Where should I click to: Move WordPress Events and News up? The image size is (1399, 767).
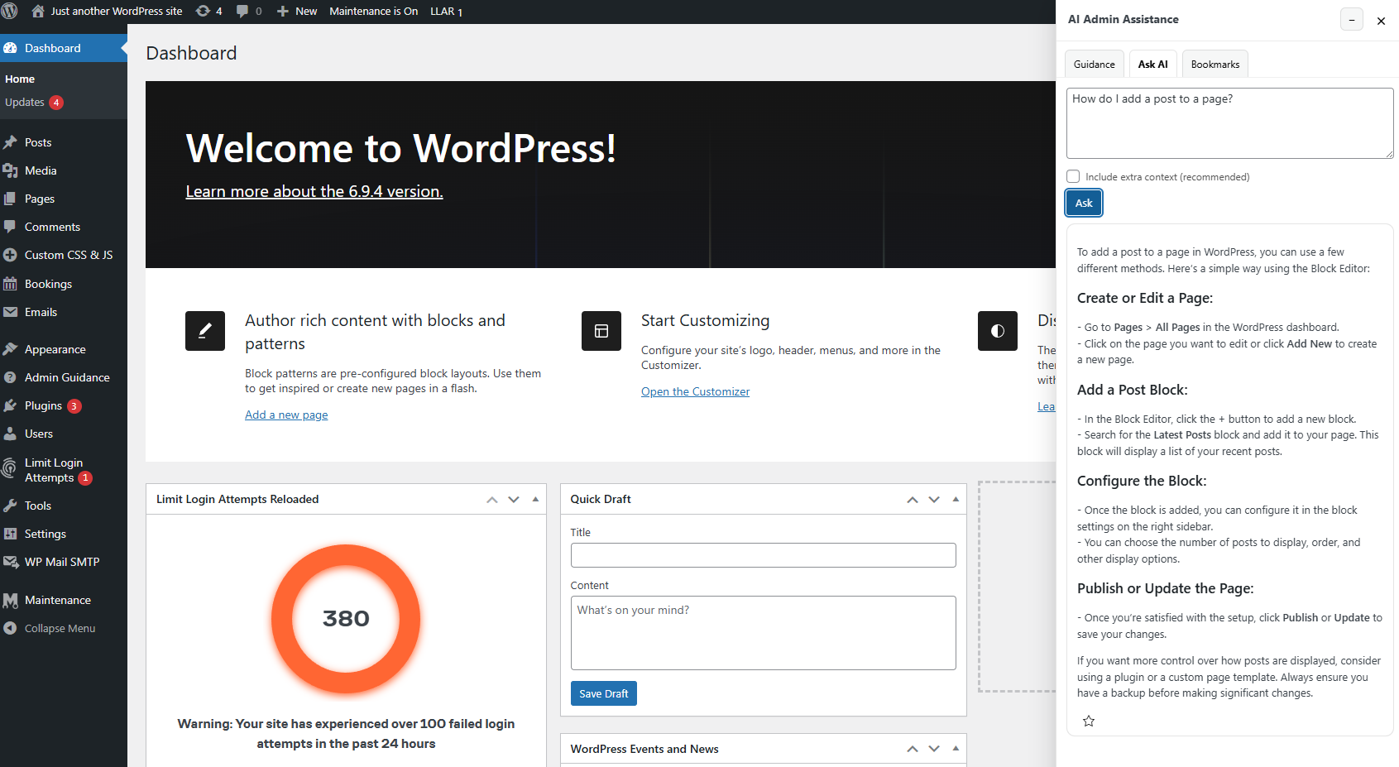913,749
